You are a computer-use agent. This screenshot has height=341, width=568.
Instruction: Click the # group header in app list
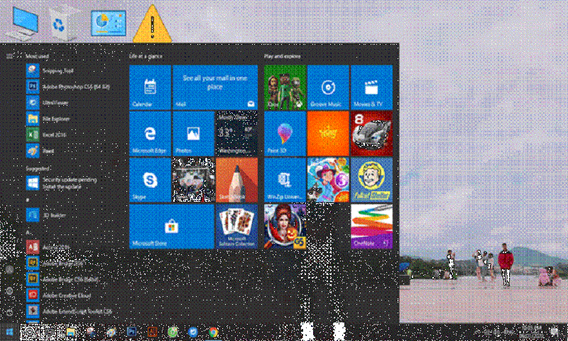[28, 200]
